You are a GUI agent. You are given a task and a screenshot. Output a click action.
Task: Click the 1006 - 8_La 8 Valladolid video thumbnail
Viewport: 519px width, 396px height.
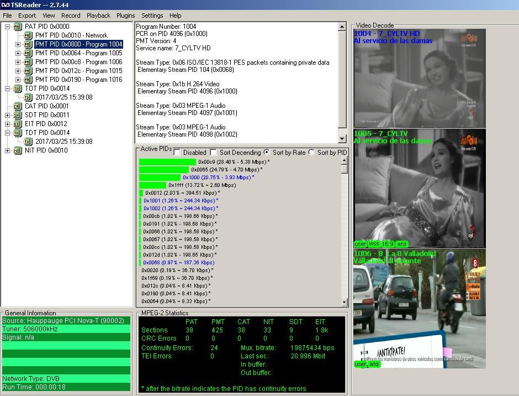420,309
